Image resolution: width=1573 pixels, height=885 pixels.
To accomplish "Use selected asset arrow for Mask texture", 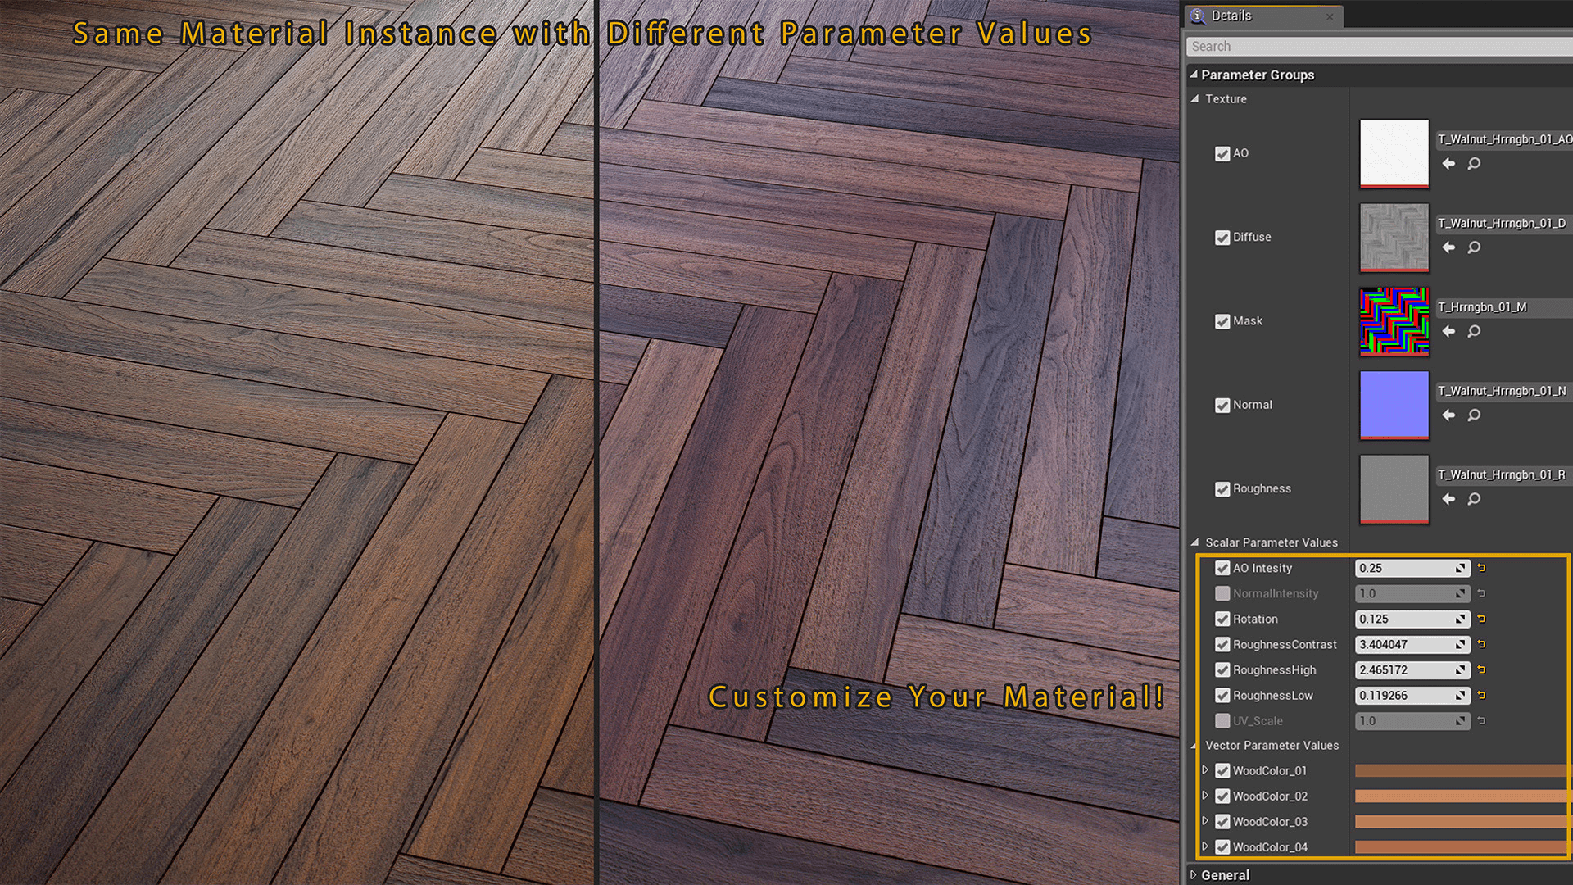I will [x=1448, y=331].
